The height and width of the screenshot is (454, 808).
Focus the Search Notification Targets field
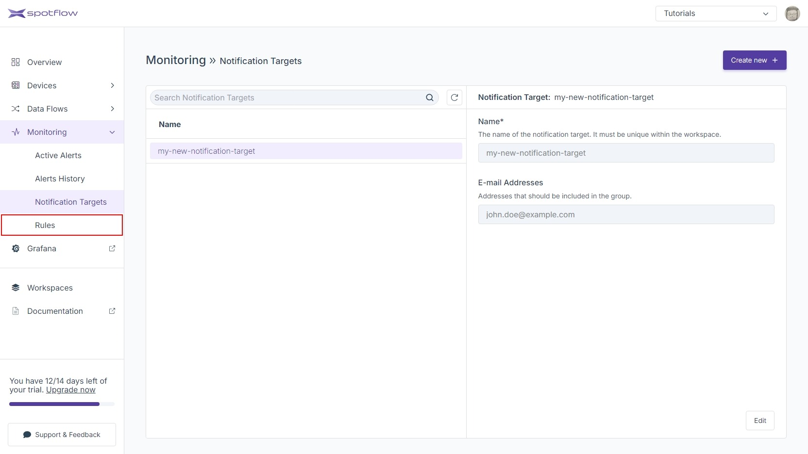coord(294,97)
